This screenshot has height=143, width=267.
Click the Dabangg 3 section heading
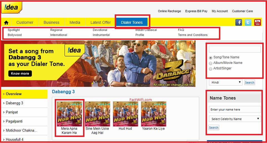tap(63, 92)
